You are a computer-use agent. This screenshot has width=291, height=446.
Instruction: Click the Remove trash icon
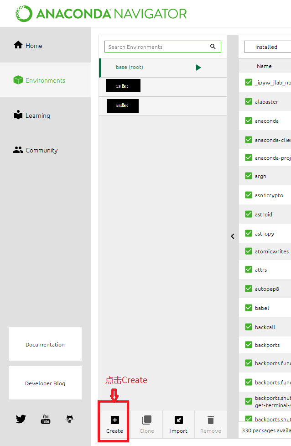click(211, 420)
